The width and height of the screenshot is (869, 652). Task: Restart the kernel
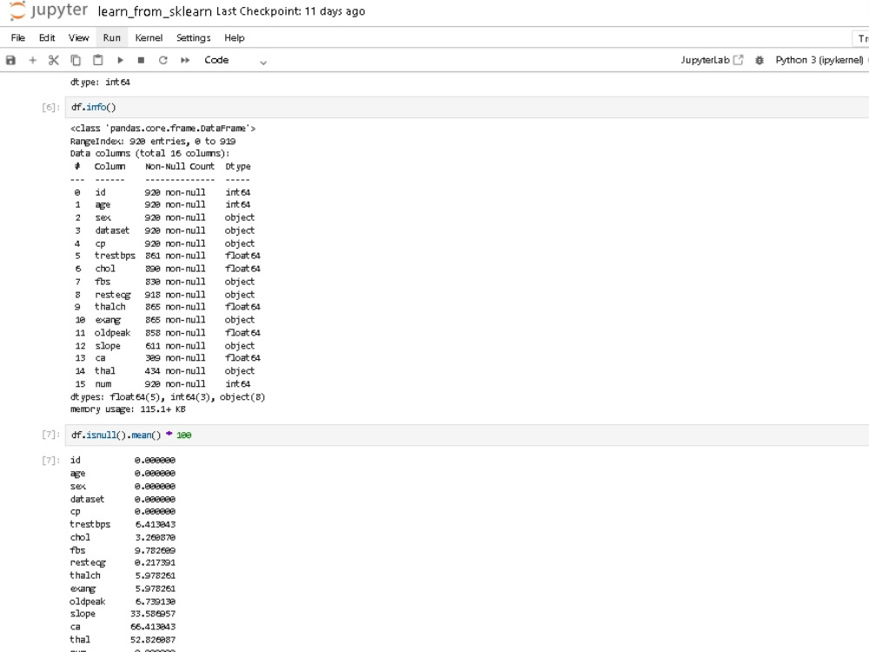163,60
